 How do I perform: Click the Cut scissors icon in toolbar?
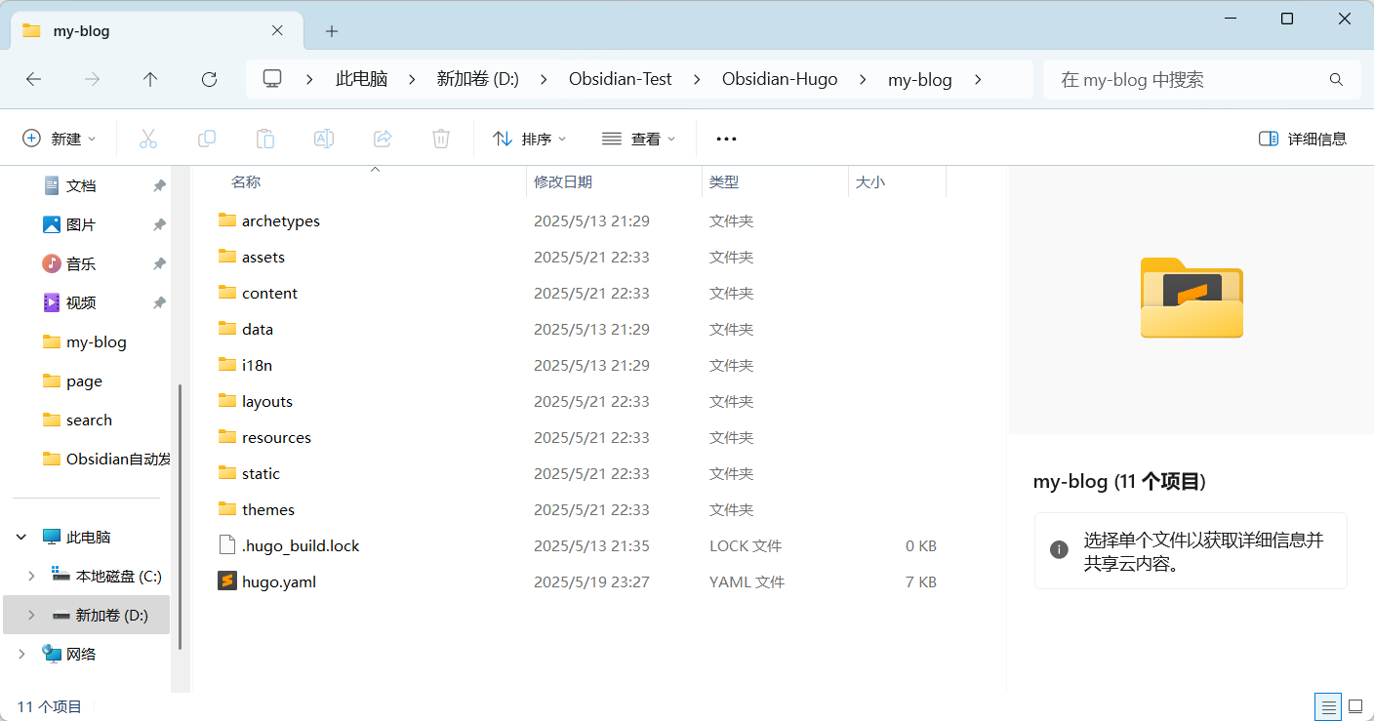tap(148, 139)
